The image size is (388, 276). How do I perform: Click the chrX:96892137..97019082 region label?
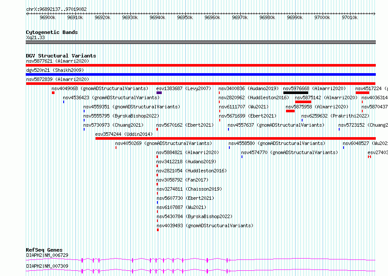pyautogui.click(x=56, y=9)
